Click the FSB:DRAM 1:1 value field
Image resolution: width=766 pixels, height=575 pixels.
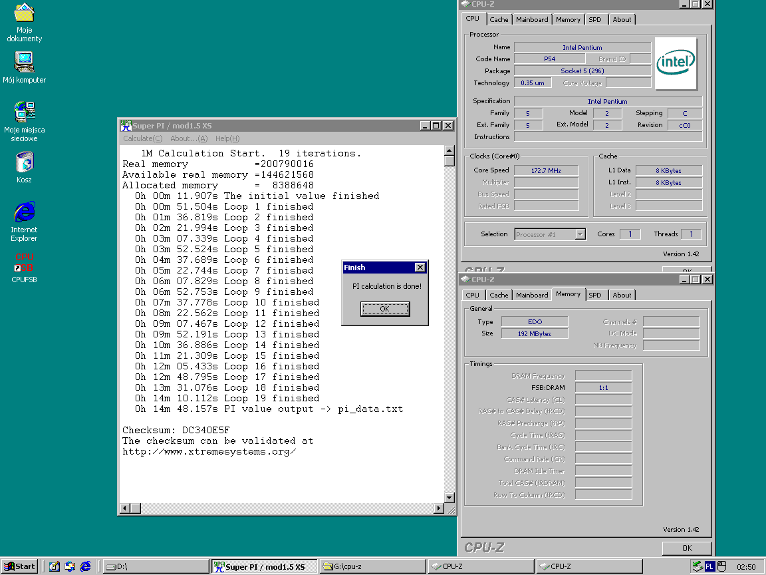point(604,388)
